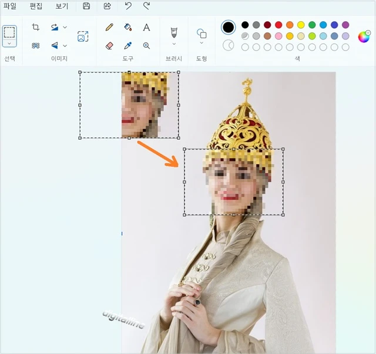Open the 보기 menu
This screenshot has width=376, height=354.
[62, 6]
